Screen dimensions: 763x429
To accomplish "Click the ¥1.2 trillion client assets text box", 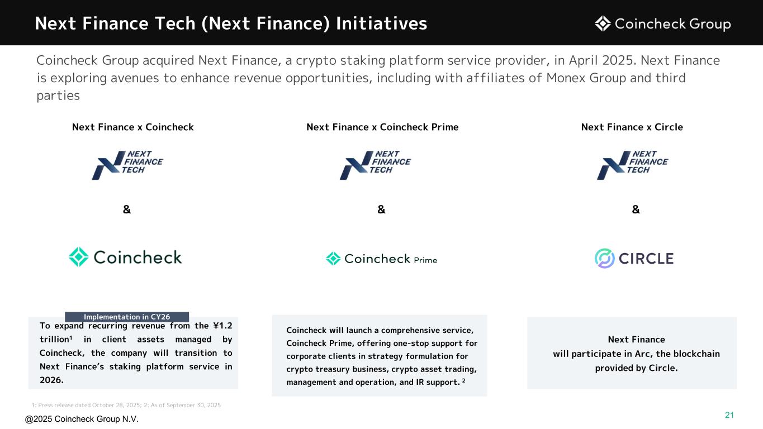I will (x=133, y=353).
